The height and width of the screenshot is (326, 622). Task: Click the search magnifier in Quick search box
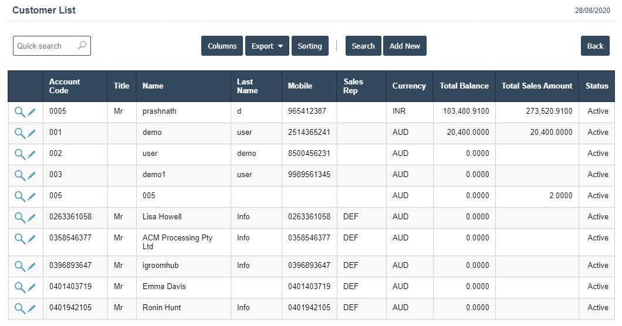82,46
